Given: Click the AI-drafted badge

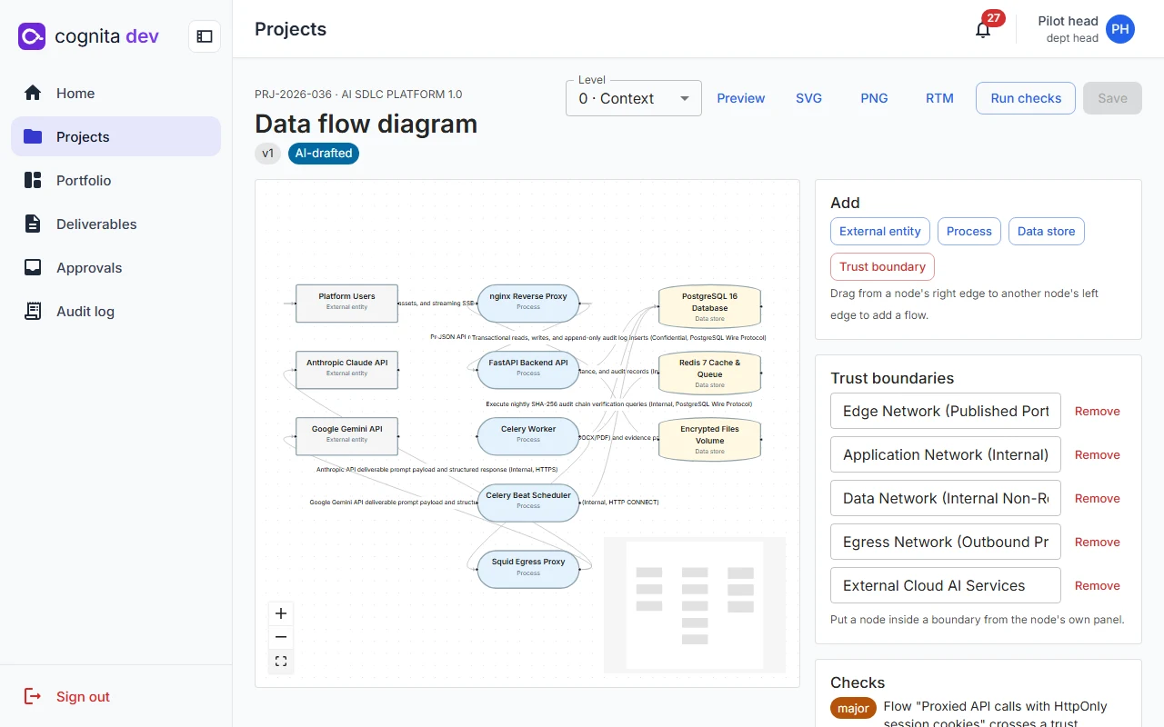Looking at the screenshot, I should point(324,154).
